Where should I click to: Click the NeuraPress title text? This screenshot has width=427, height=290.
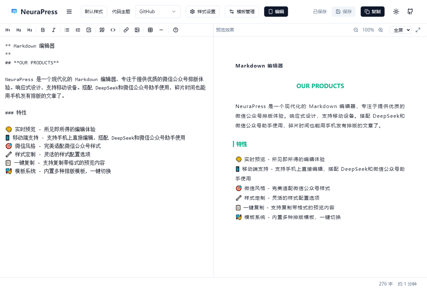pos(39,12)
